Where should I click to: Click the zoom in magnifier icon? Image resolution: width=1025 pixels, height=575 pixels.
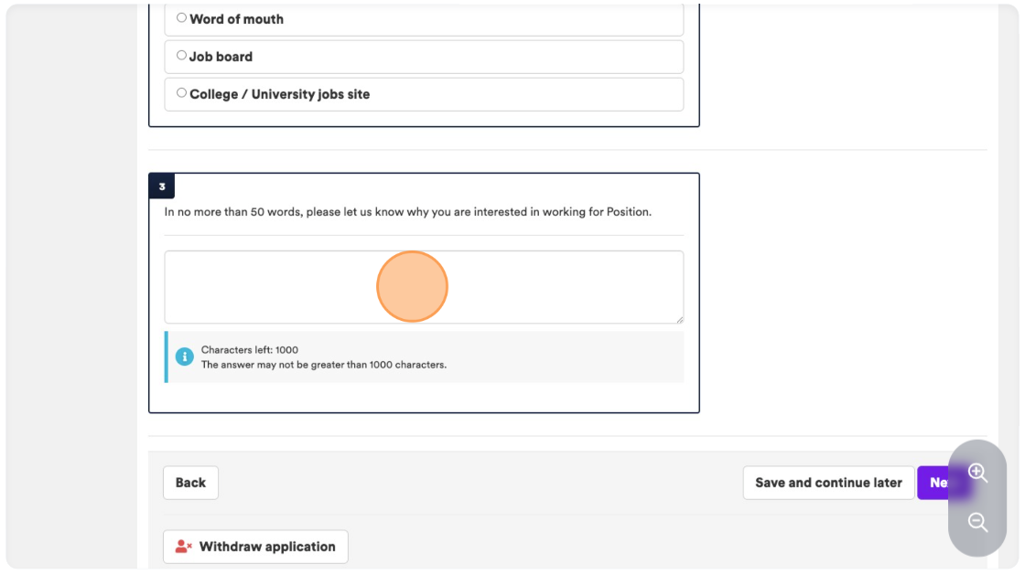click(x=978, y=473)
